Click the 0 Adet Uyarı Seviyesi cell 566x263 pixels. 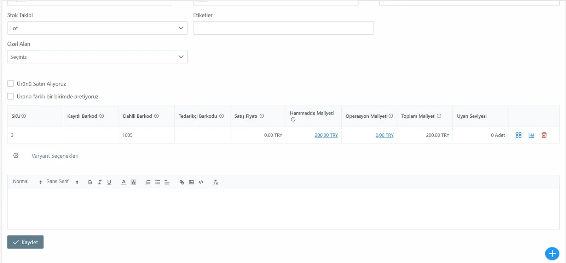(x=480, y=135)
